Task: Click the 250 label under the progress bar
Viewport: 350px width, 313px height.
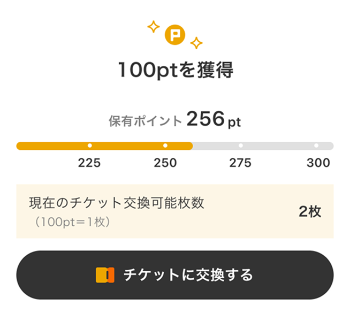Action: pyautogui.click(x=165, y=163)
